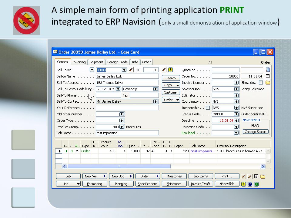
Task: Click the pencil icon right of ID field
Action: tap(164, 70)
